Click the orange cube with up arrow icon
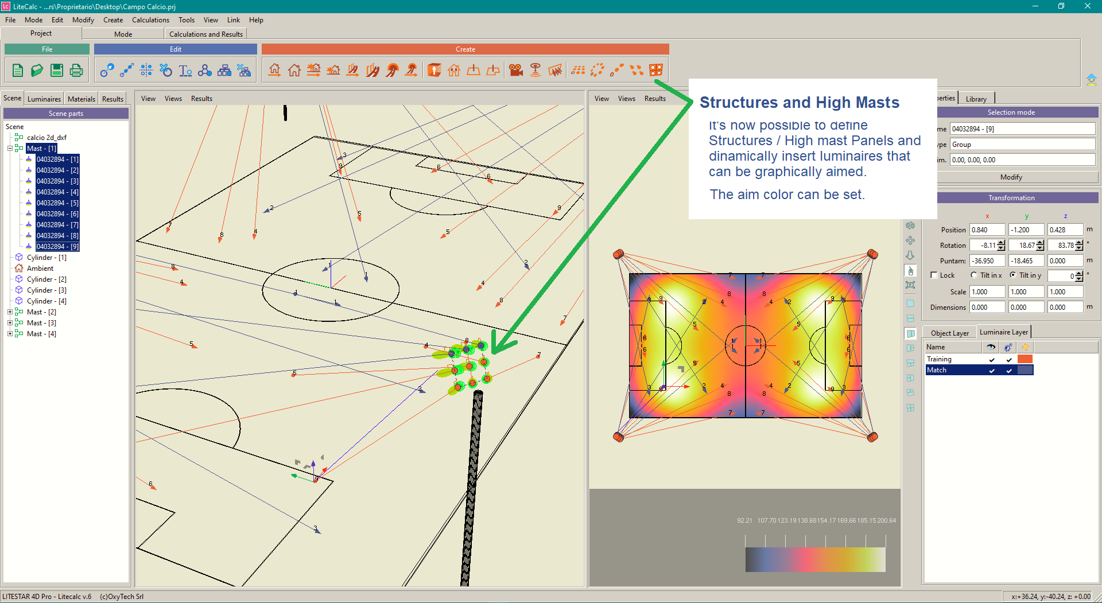Viewport: 1102px width, 603px height. (434, 70)
